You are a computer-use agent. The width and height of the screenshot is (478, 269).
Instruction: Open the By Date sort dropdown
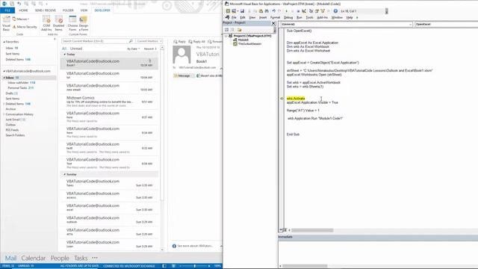pos(133,49)
